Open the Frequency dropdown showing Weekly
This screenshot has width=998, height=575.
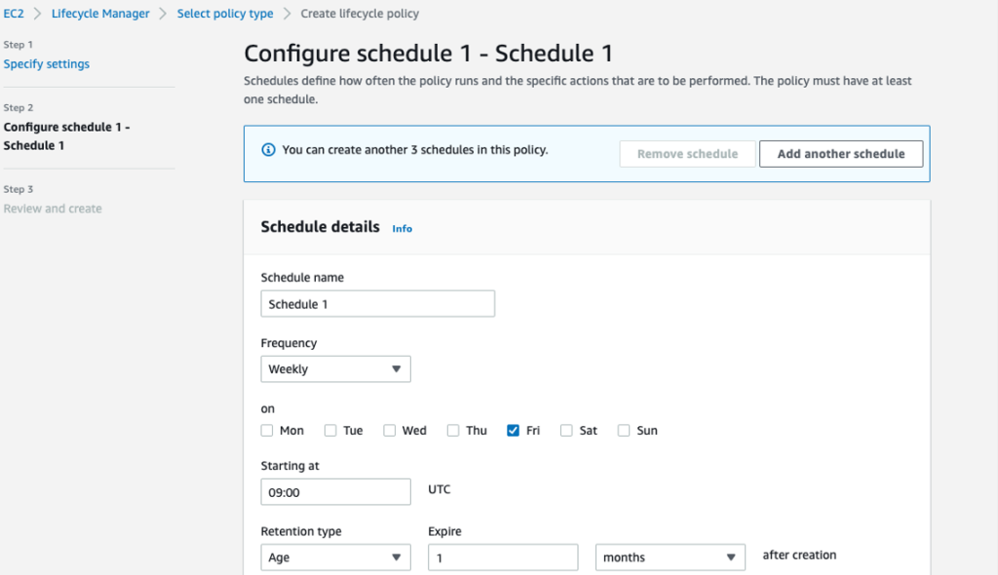click(x=335, y=368)
